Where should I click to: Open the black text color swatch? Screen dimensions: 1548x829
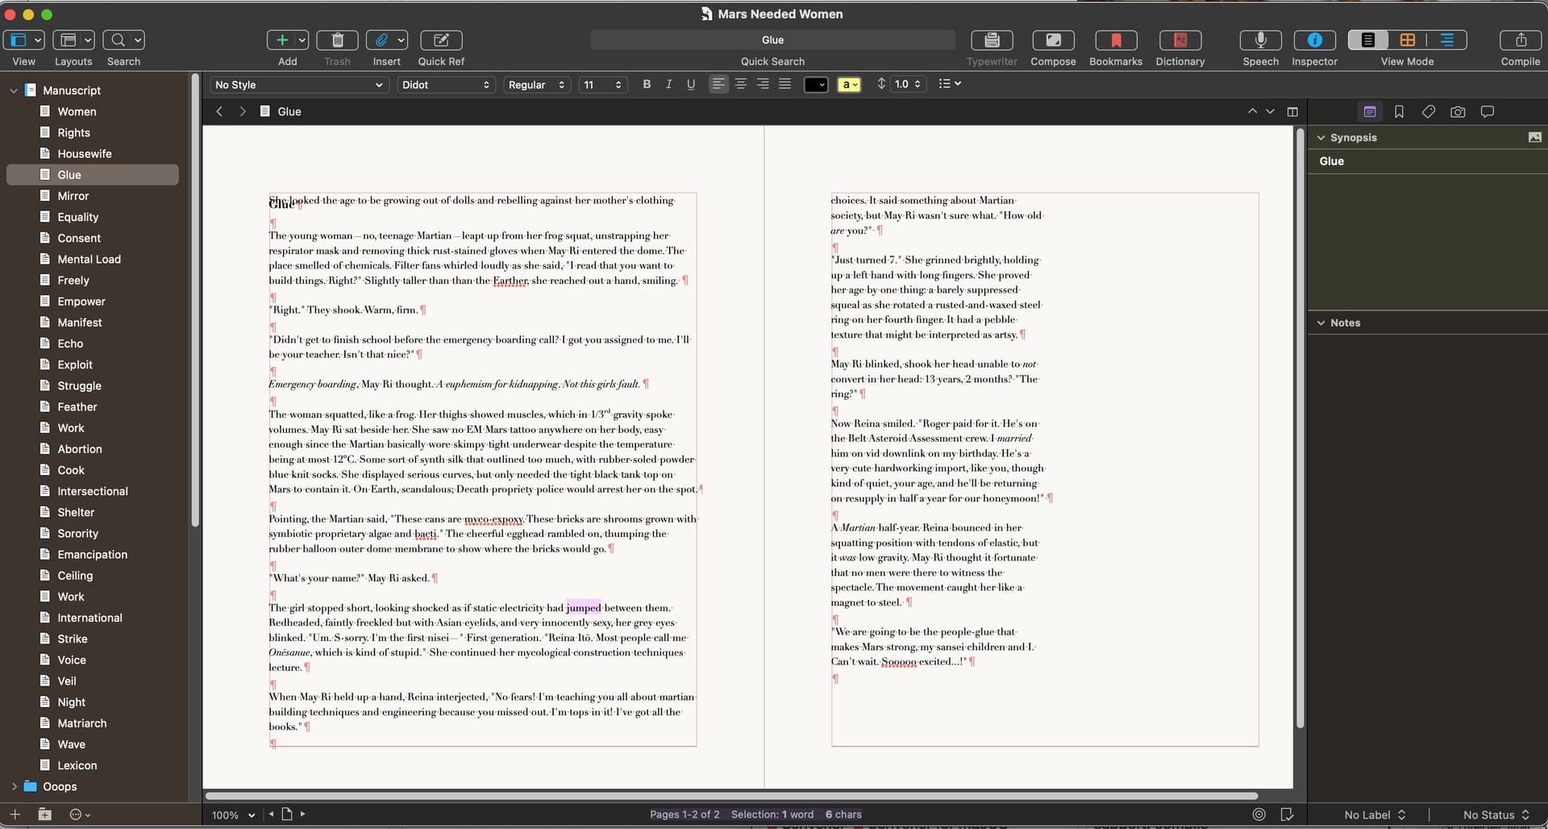coord(816,85)
